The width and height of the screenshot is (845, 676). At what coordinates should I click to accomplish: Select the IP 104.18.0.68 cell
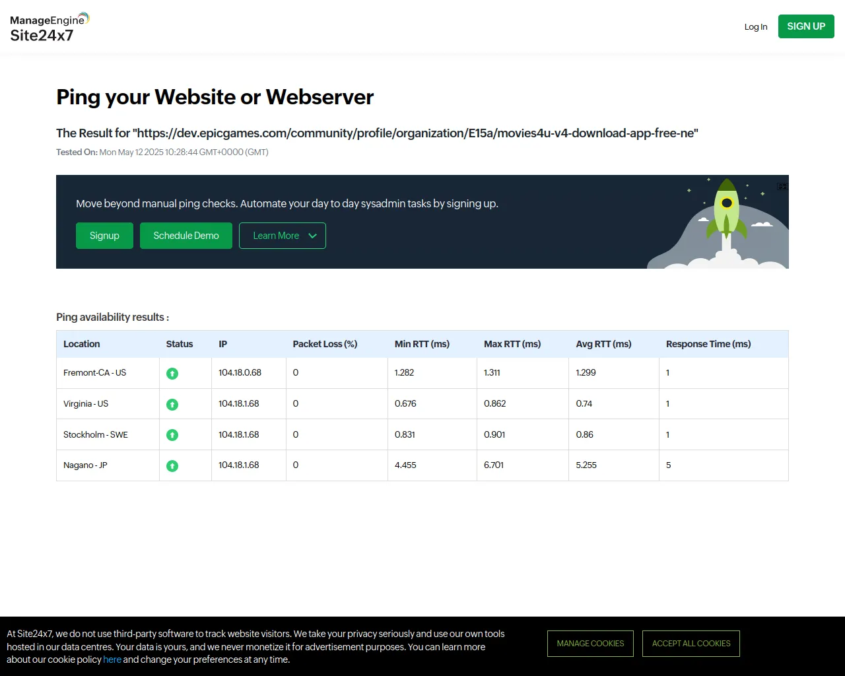(x=240, y=373)
